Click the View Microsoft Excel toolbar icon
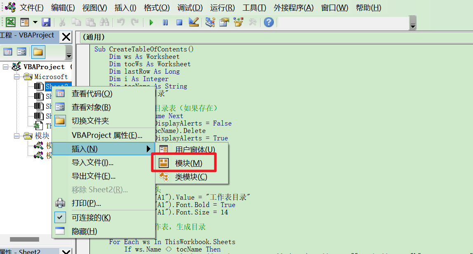Screen dimensions: 473x254 point(11,22)
